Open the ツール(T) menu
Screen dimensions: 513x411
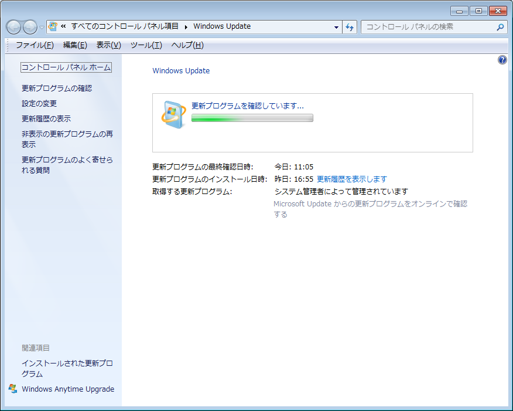[146, 45]
